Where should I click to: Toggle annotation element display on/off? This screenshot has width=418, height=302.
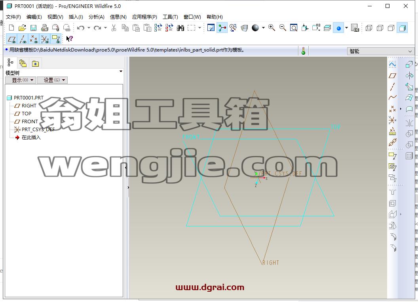pyautogui.click(x=56, y=39)
